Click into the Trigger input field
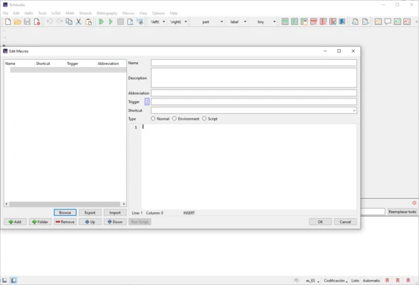This screenshot has height=285, width=419. (253, 102)
